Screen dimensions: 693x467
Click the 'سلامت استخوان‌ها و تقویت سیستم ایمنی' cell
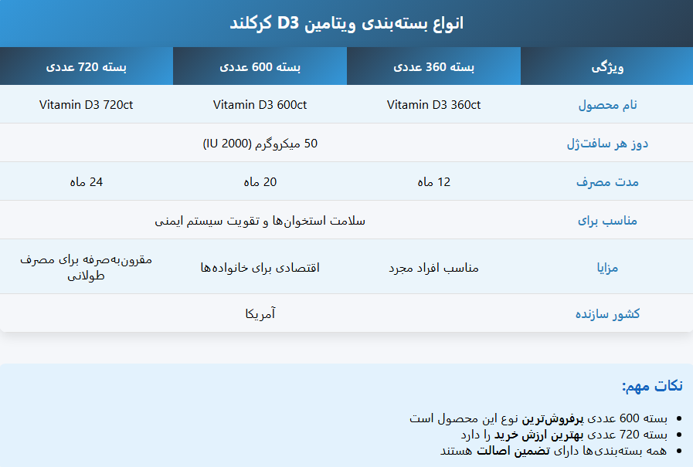(x=260, y=220)
